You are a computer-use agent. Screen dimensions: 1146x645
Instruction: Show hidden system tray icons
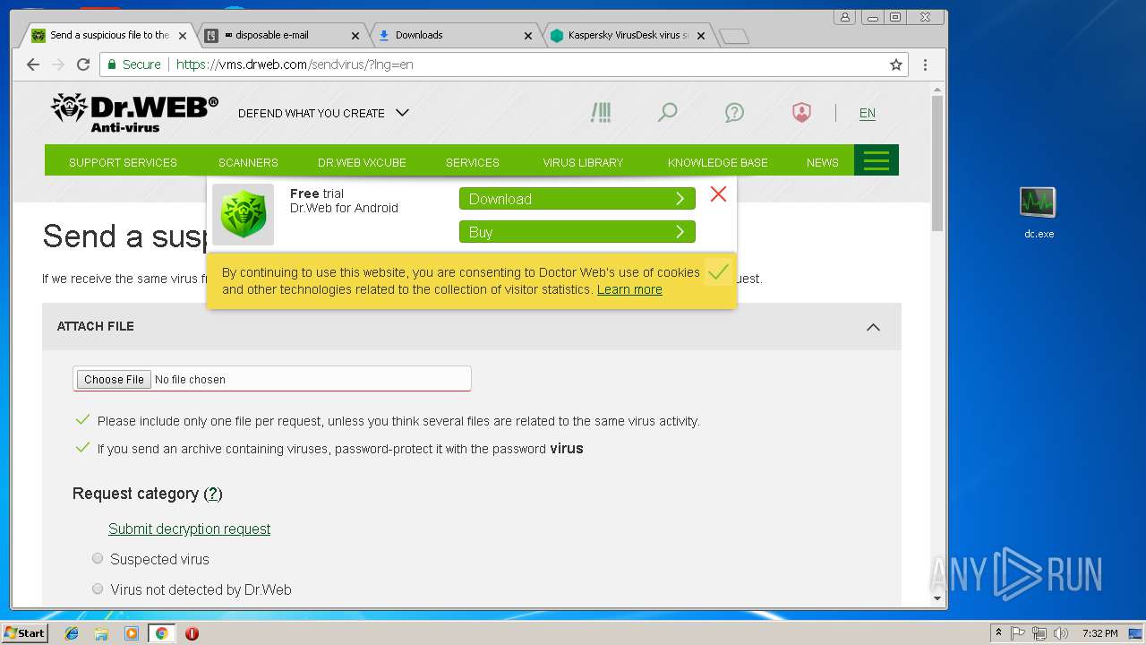tap(998, 633)
